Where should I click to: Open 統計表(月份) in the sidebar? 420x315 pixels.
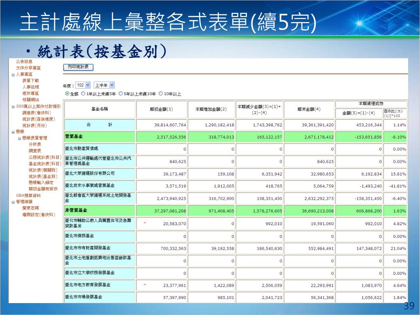[x=34, y=126]
